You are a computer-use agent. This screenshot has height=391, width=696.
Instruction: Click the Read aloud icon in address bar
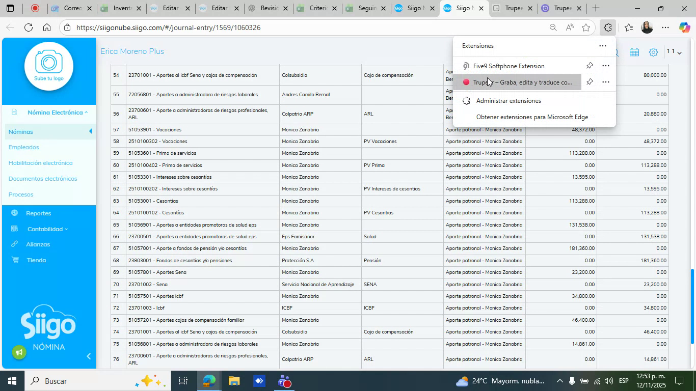click(x=570, y=27)
